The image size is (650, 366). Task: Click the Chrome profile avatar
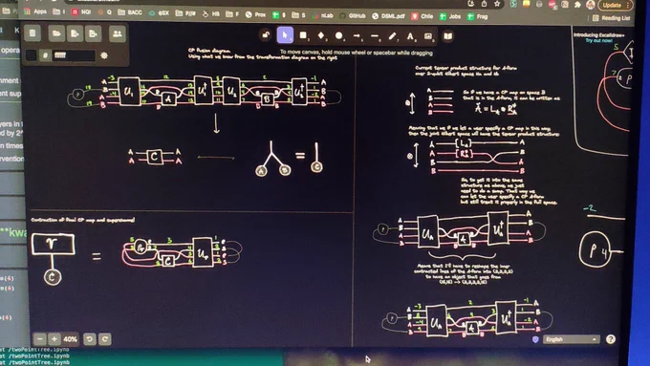591,5
